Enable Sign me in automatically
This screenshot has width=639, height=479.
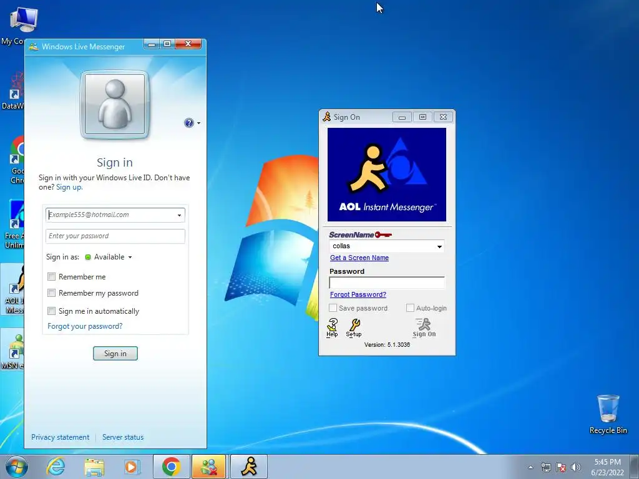tap(51, 311)
